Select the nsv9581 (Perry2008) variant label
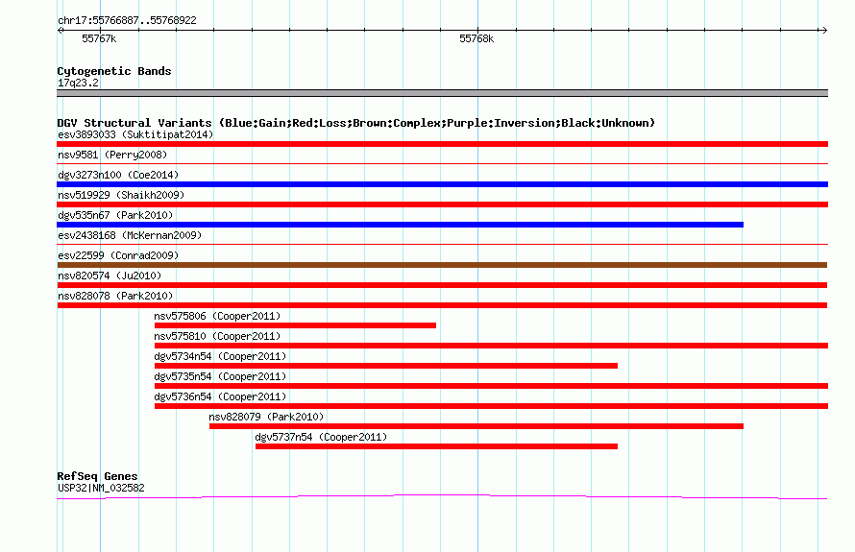Image resolution: width=855 pixels, height=552 pixels. pos(112,155)
